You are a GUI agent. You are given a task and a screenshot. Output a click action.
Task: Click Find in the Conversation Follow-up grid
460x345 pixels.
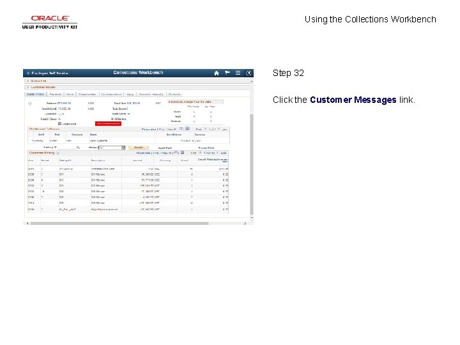click(162, 129)
